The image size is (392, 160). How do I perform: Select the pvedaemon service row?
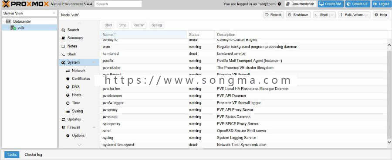click(244, 96)
